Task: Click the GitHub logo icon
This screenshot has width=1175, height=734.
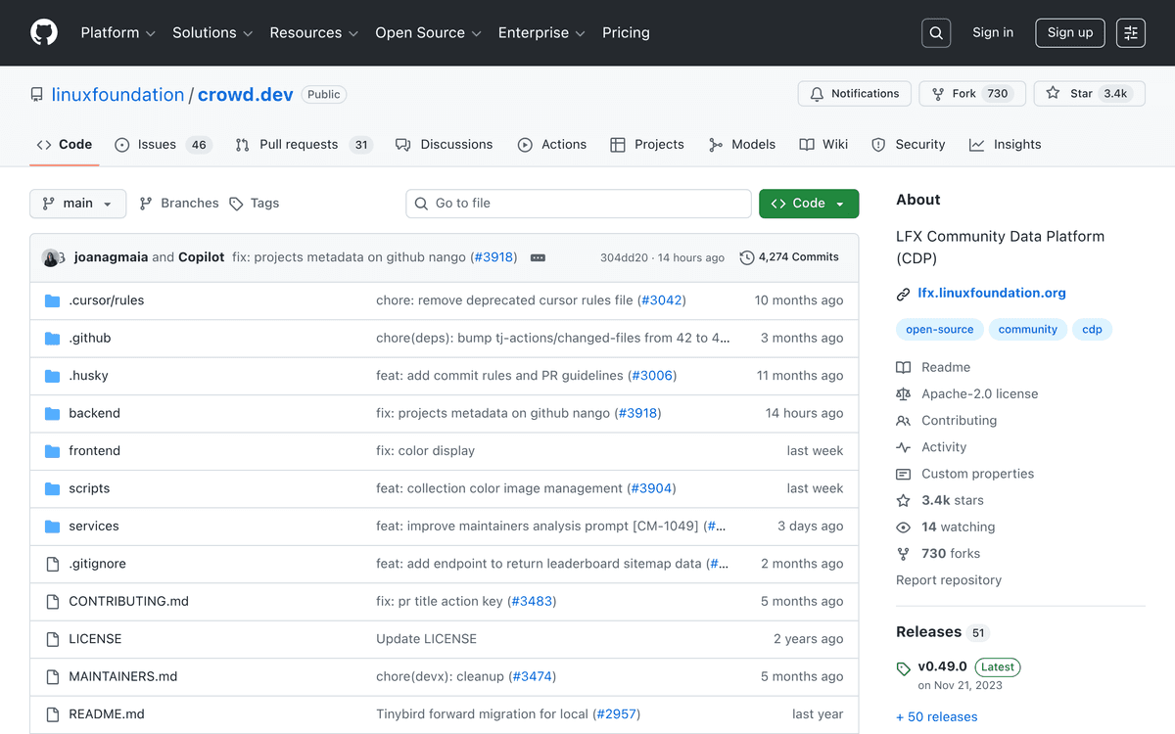Action: pyautogui.click(x=44, y=32)
